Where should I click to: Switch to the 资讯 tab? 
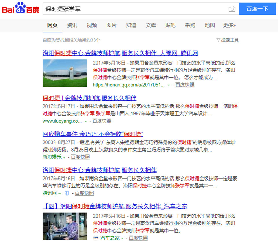(x=72, y=25)
